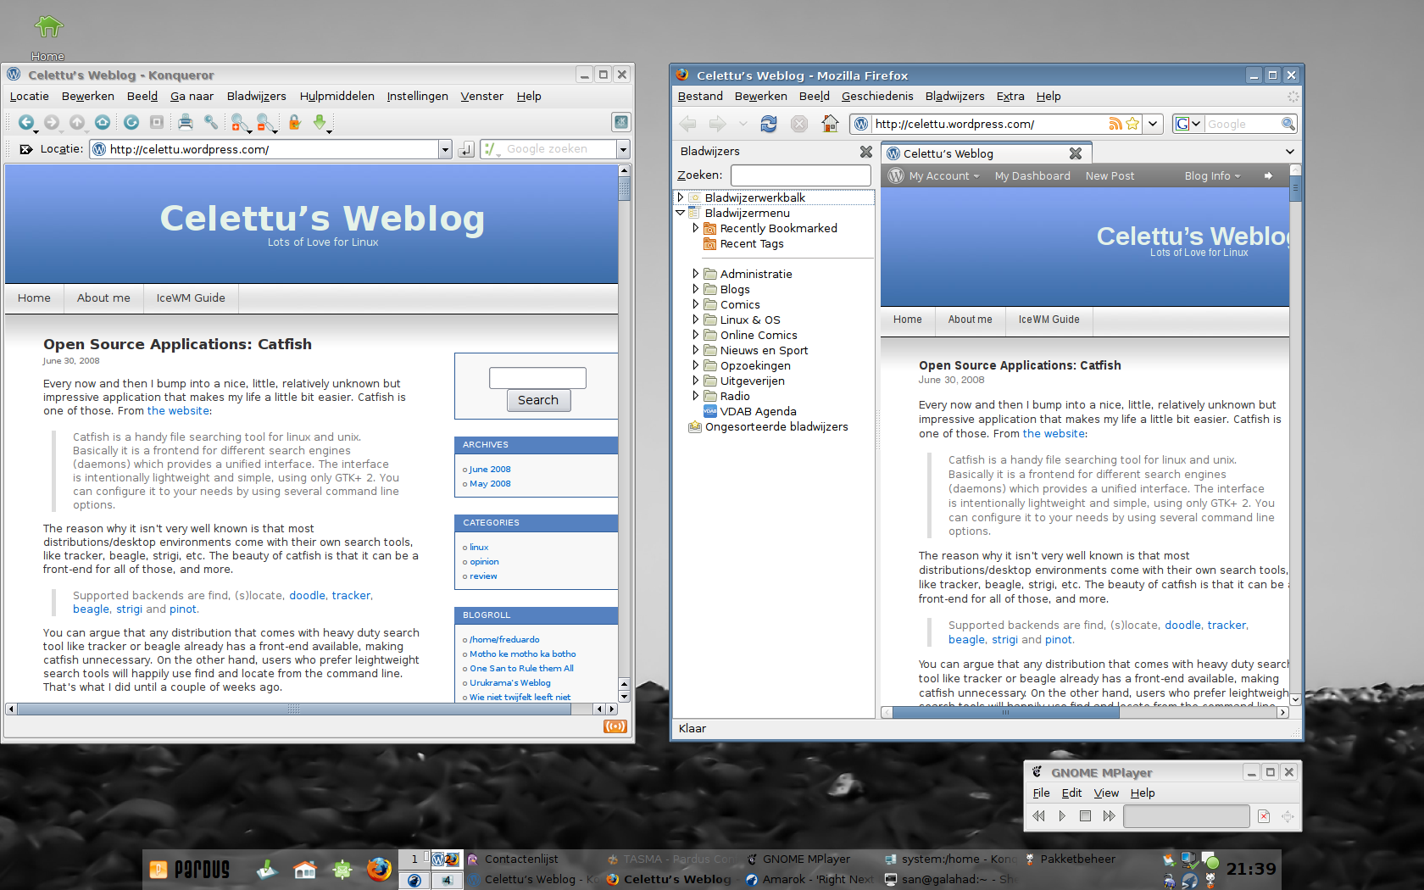The height and width of the screenshot is (890, 1424).
Task: Open Extra menu in Firefox
Action: (1010, 96)
